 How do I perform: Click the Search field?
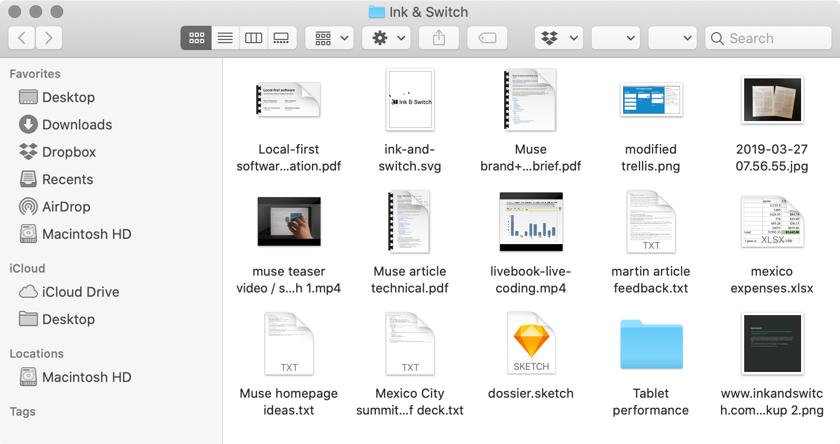(x=768, y=38)
